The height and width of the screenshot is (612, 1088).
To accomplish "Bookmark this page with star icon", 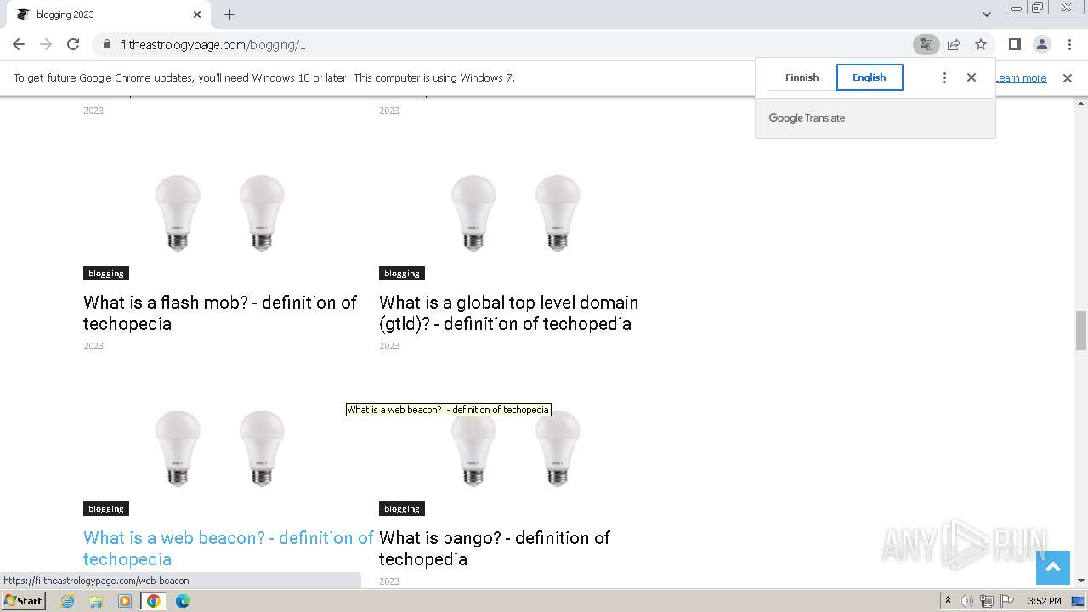I will click(981, 44).
